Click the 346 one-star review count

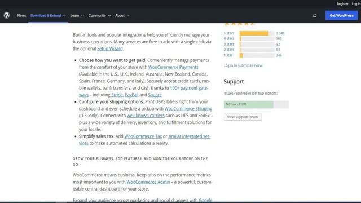pos(279,55)
